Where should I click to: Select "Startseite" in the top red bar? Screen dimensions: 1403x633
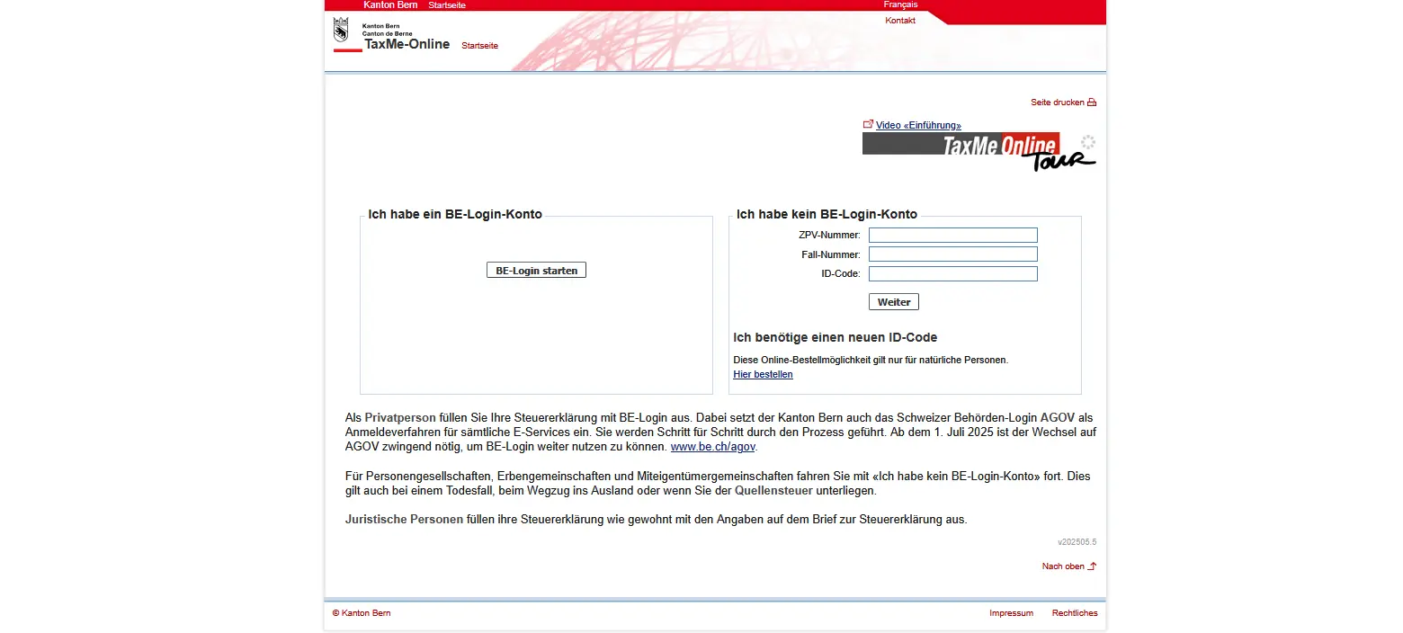(x=447, y=4)
